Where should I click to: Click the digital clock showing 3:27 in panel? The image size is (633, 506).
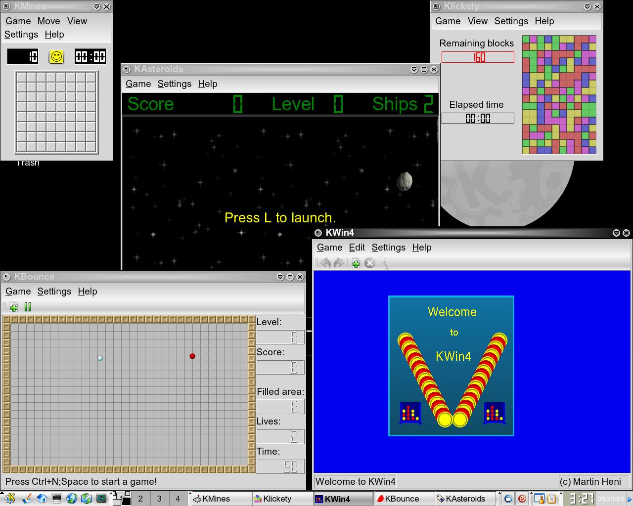tap(581, 499)
